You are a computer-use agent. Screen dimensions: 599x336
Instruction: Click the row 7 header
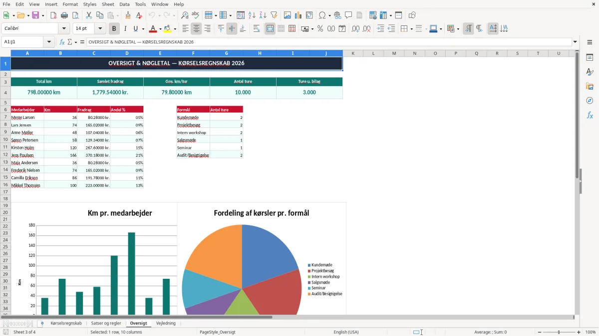pos(5,117)
